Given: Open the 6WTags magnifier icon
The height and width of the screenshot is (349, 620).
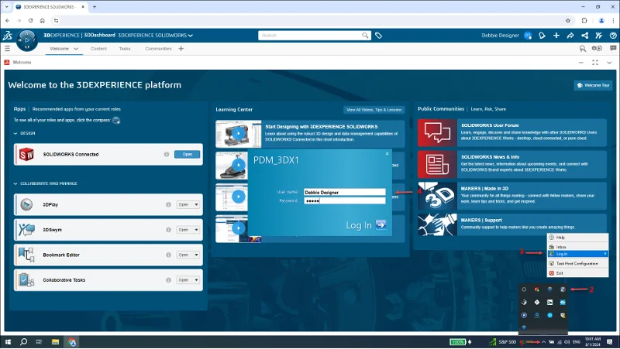Looking at the screenshot, I should point(583,49).
